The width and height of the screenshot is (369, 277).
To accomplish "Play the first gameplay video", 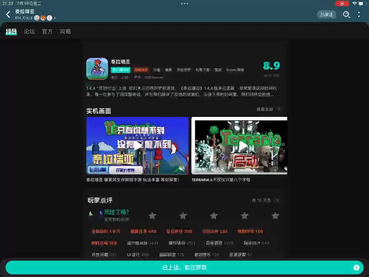I will 138,145.
